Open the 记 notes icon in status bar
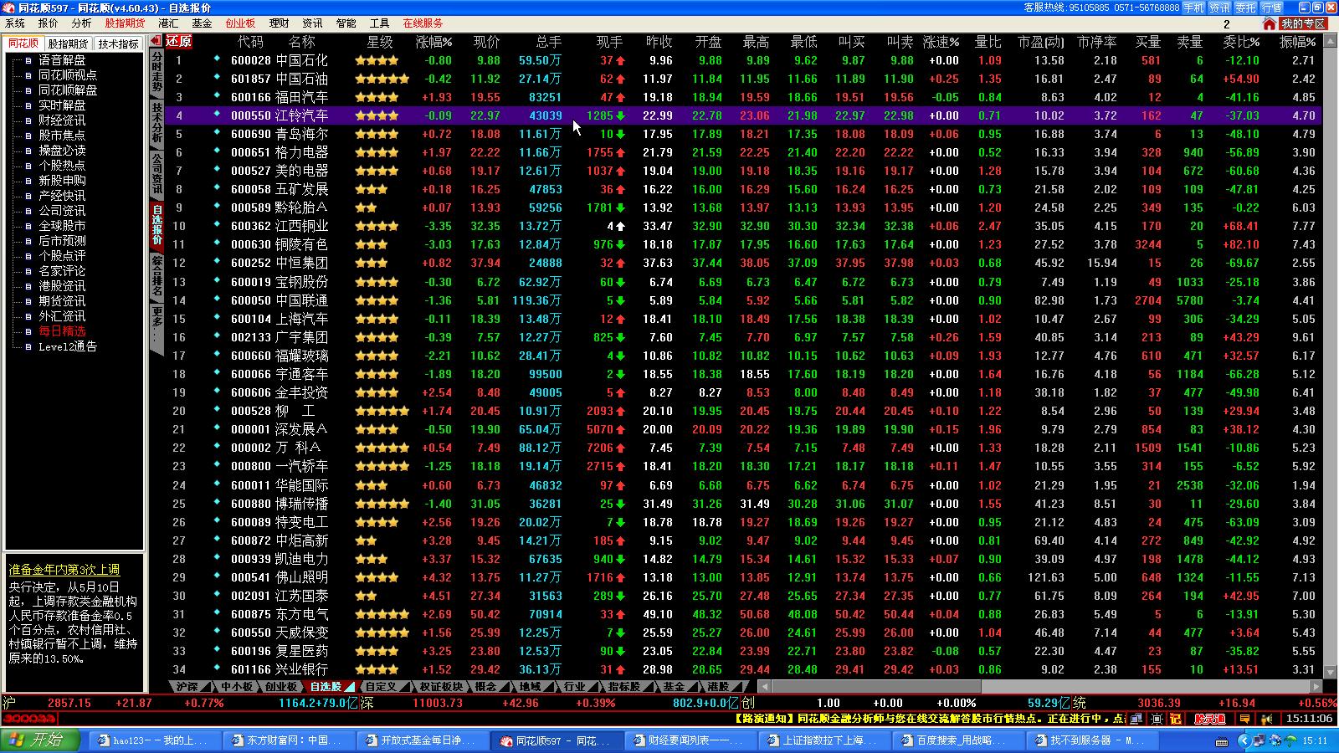The width and height of the screenshot is (1339, 753). pyautogui.click(x=1176, y=719)
